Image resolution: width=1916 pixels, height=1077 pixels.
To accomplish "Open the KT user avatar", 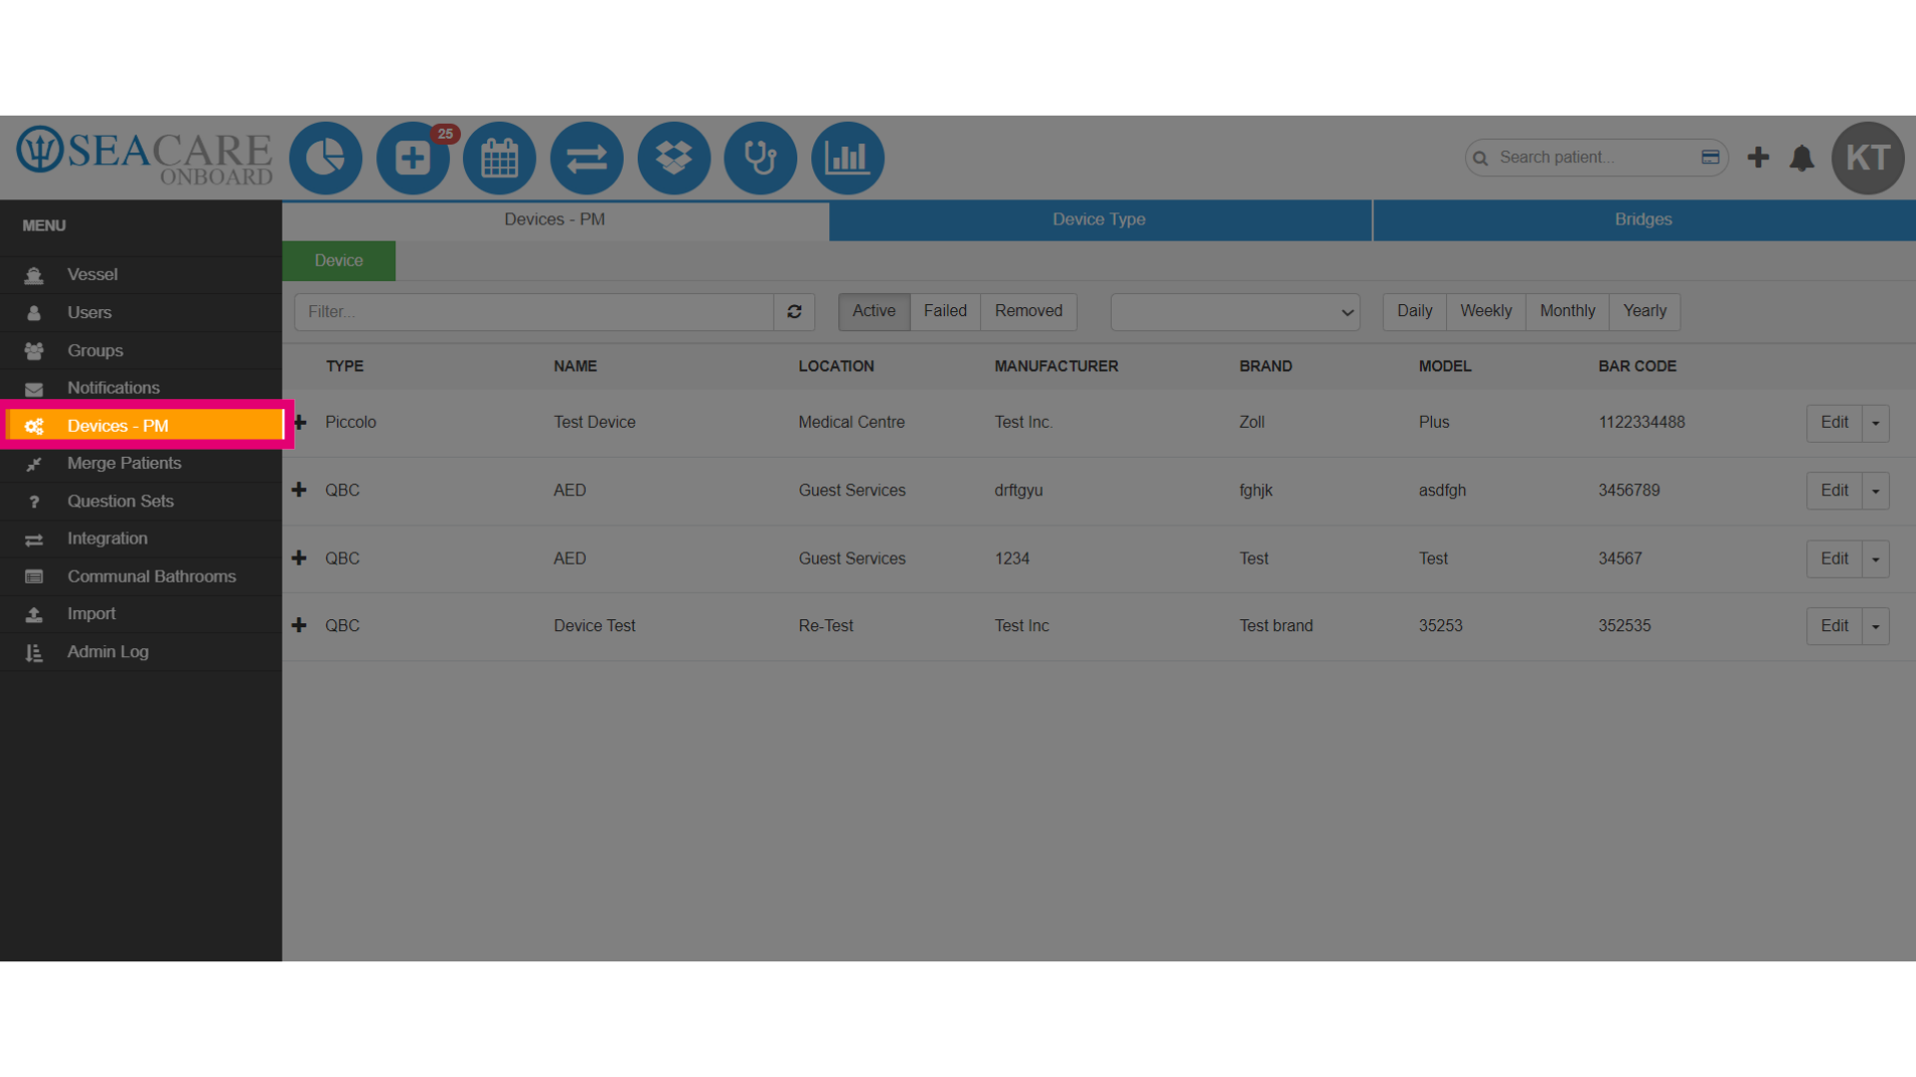I will [1868, 158].
